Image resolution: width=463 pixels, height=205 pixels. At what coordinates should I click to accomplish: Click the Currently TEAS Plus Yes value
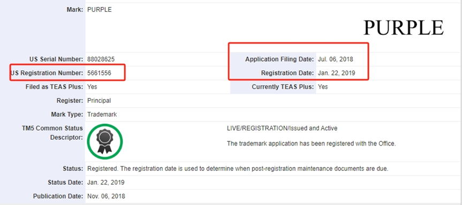click(323, 87)
